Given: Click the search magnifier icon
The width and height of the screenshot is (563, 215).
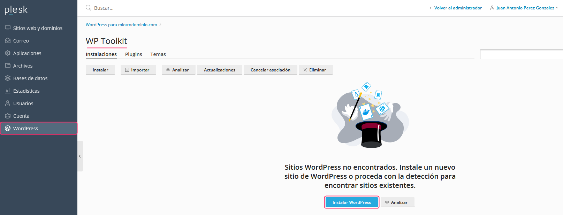Looking at the screenshot, I should [x=89, y=8].
